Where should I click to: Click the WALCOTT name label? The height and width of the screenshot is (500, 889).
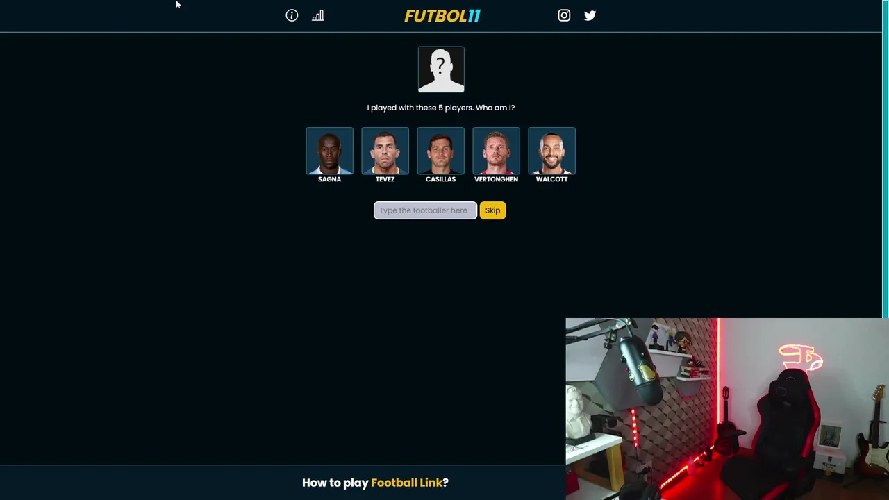click(551, 179)
